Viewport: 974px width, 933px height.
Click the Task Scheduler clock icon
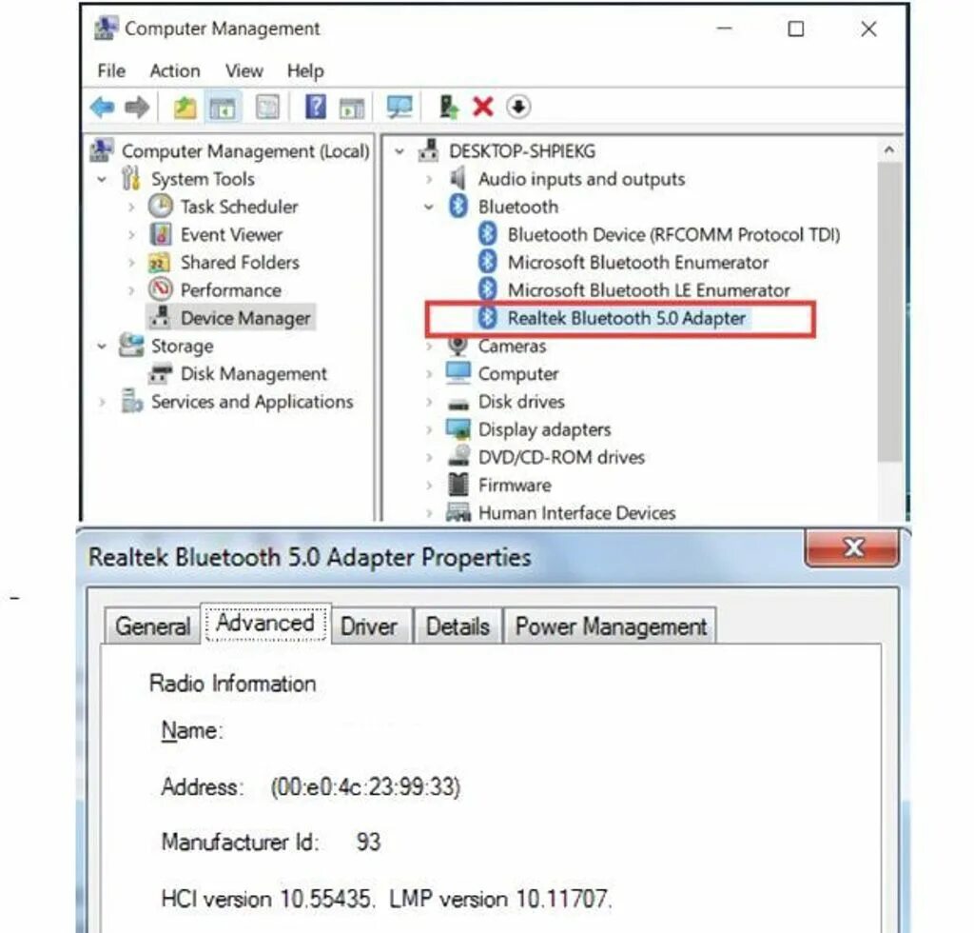(x=160, y=206)
